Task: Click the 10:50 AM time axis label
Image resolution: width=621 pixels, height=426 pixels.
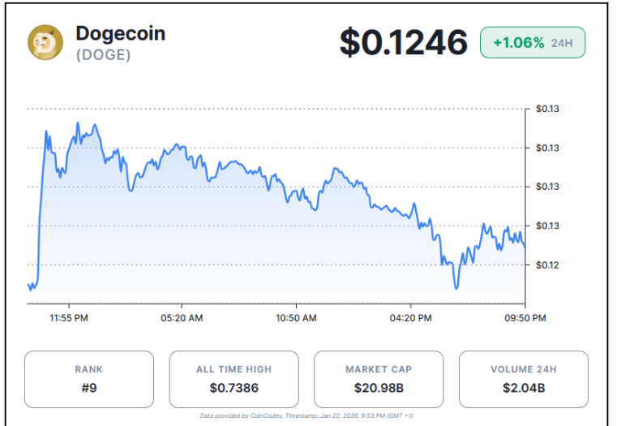Action: click(x=297, y=318)
